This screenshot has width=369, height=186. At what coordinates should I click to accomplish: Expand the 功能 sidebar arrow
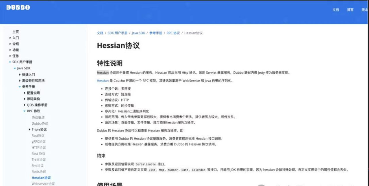point(10,50)
